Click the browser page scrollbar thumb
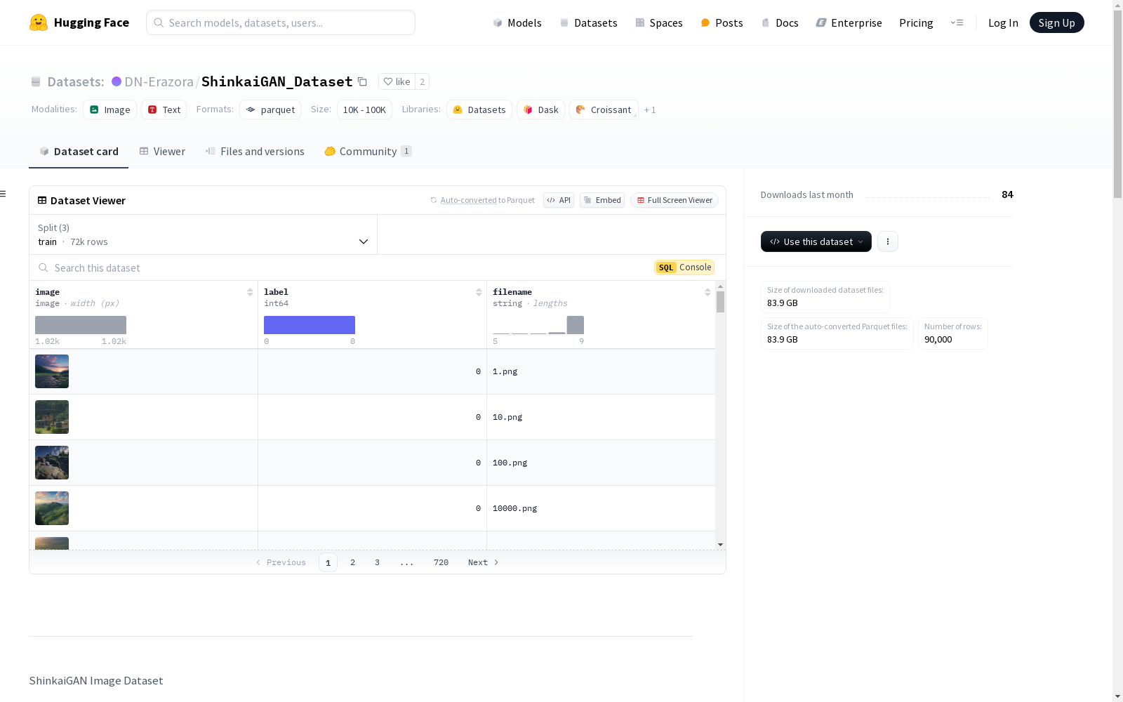The width and height of the screenshot is (1123, 702). point(1117,105)
